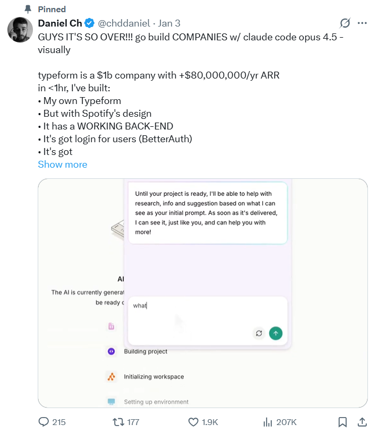Open the tweet's more options ellipsis menu

363,23
